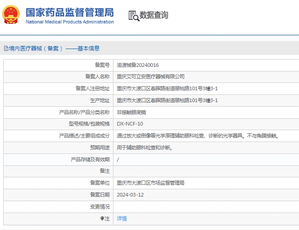
Task: Click the 备案号 label
Action: 102,65
